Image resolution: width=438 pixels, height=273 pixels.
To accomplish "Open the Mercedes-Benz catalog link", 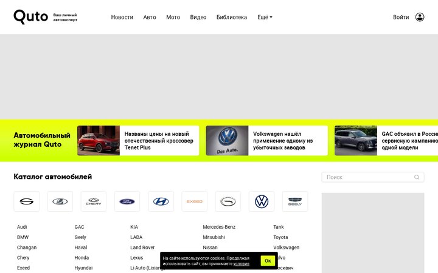I will pos(219,227).
